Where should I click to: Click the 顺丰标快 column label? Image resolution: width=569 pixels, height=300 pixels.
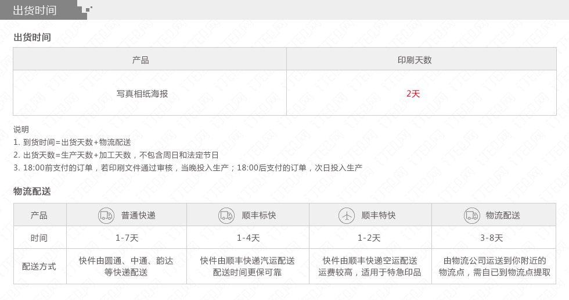[x=259, y=215]
